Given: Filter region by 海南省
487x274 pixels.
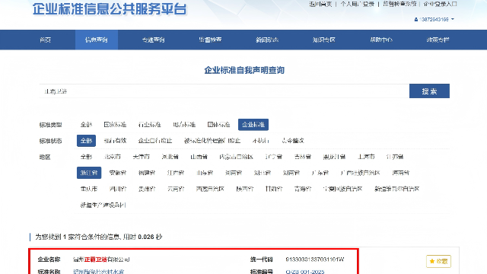Looking at the screenshot, I should (x=400, y=173).
